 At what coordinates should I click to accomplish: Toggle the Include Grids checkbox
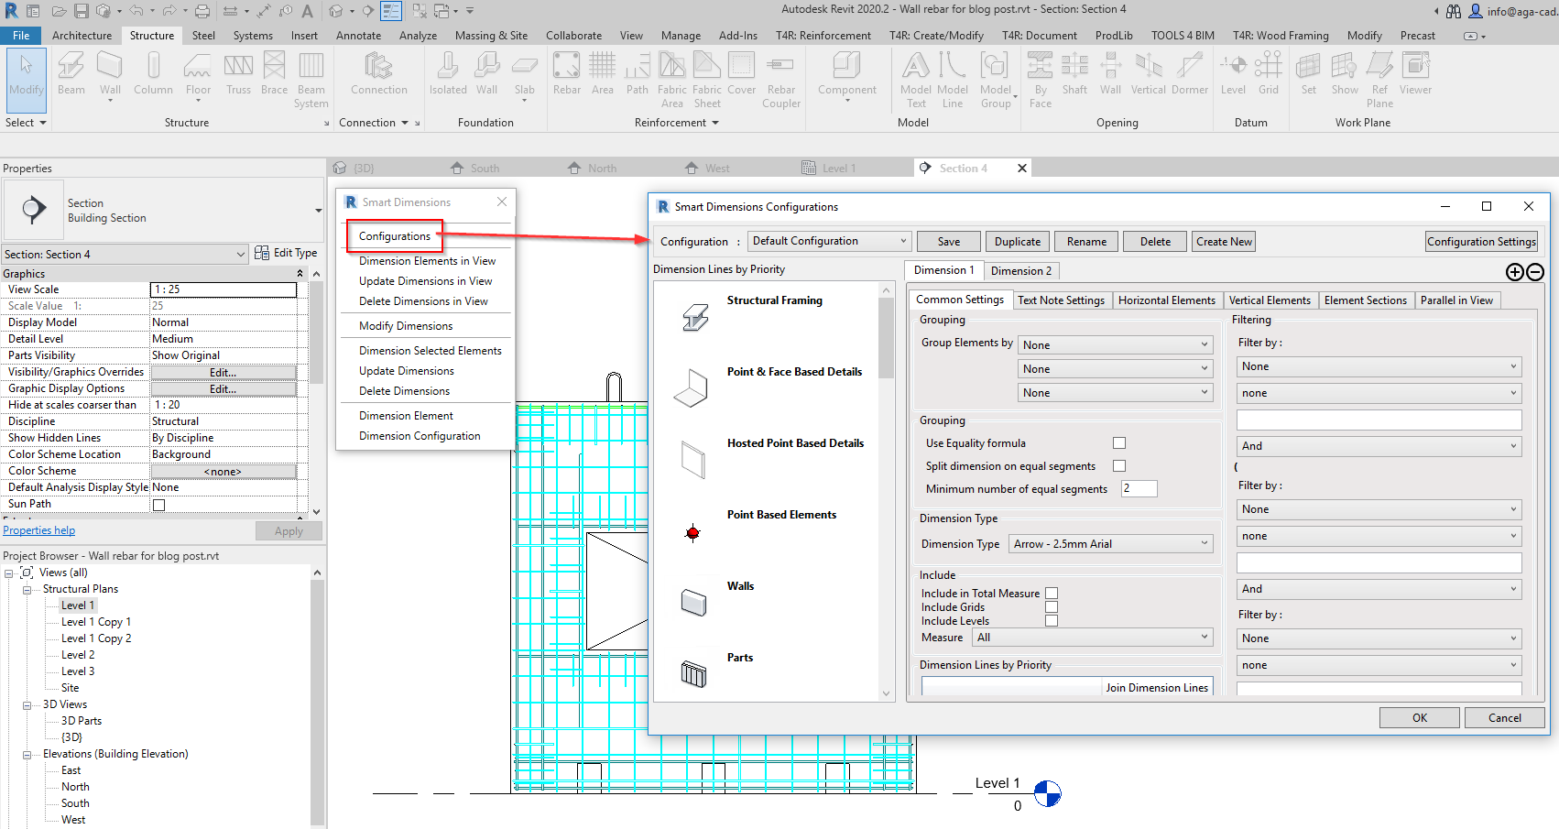1052,607
